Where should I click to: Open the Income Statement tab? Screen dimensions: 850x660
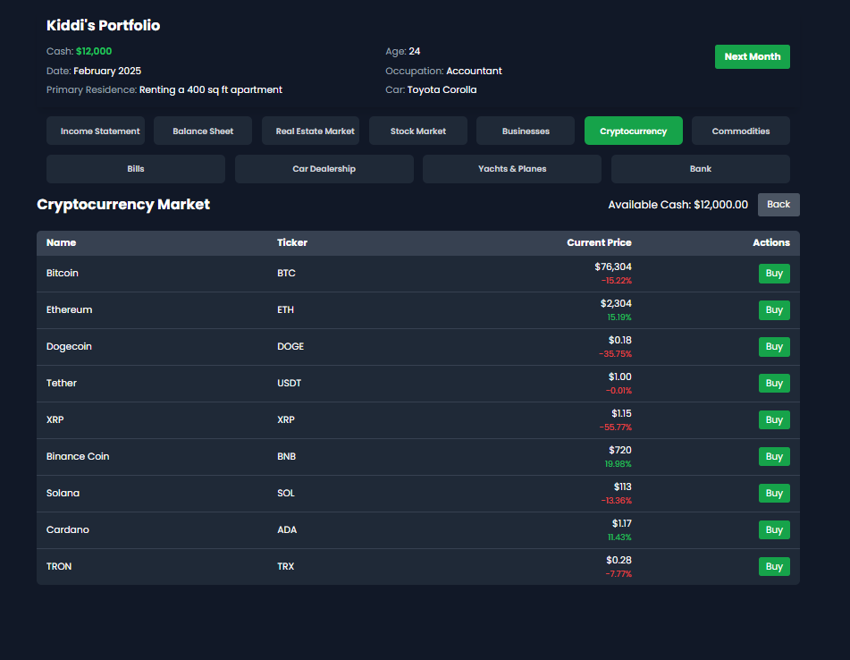coord(96,131)
